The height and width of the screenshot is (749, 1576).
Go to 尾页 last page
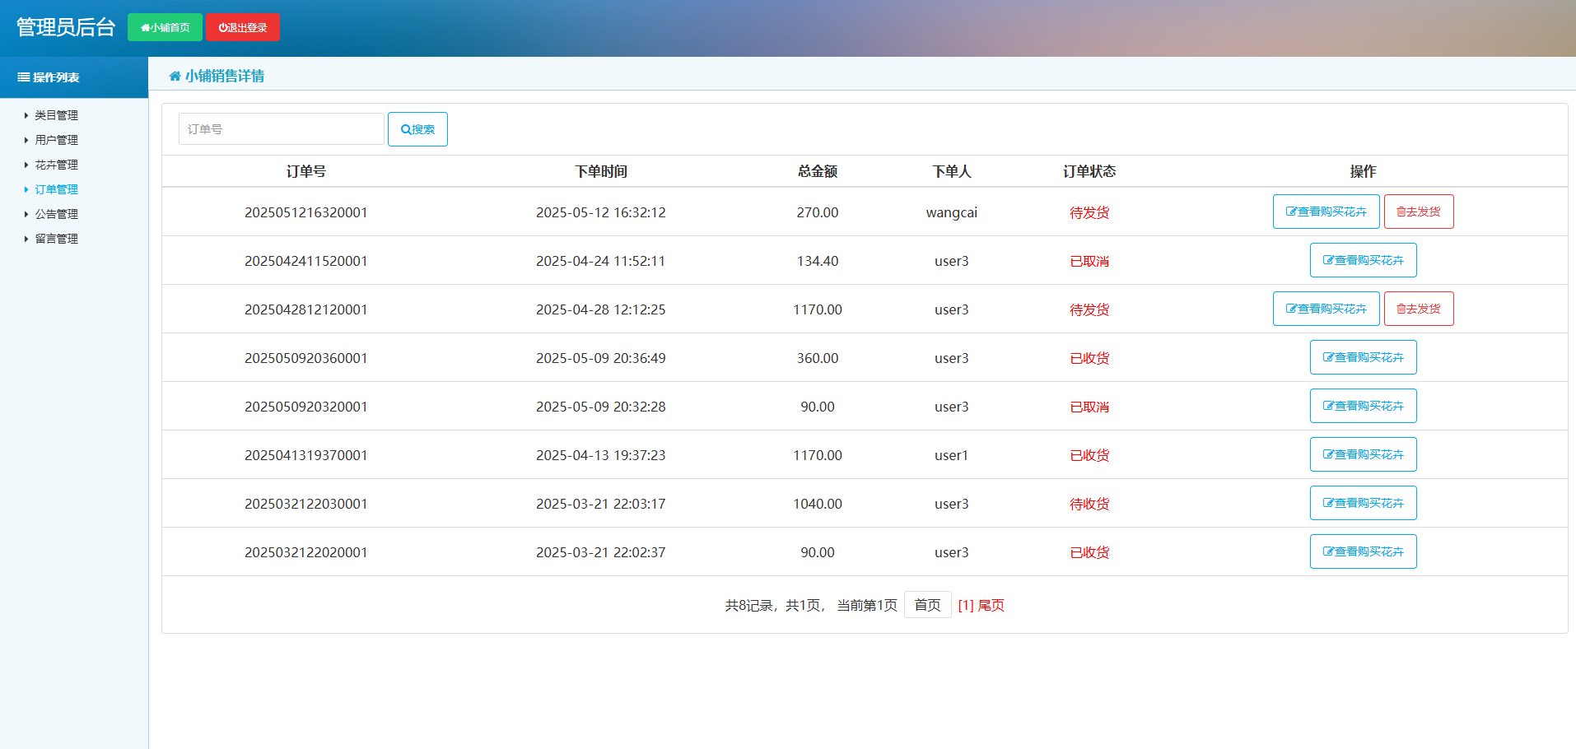tap(991, 606)
